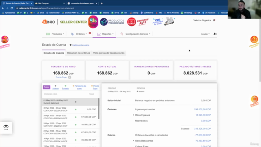
Task: Click the 316.326,00 COP subtotal value
Action: coord(202,129)
